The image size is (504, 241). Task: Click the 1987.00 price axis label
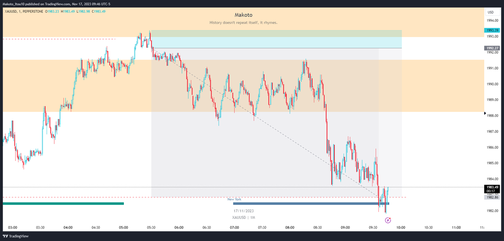click(492, 132)
